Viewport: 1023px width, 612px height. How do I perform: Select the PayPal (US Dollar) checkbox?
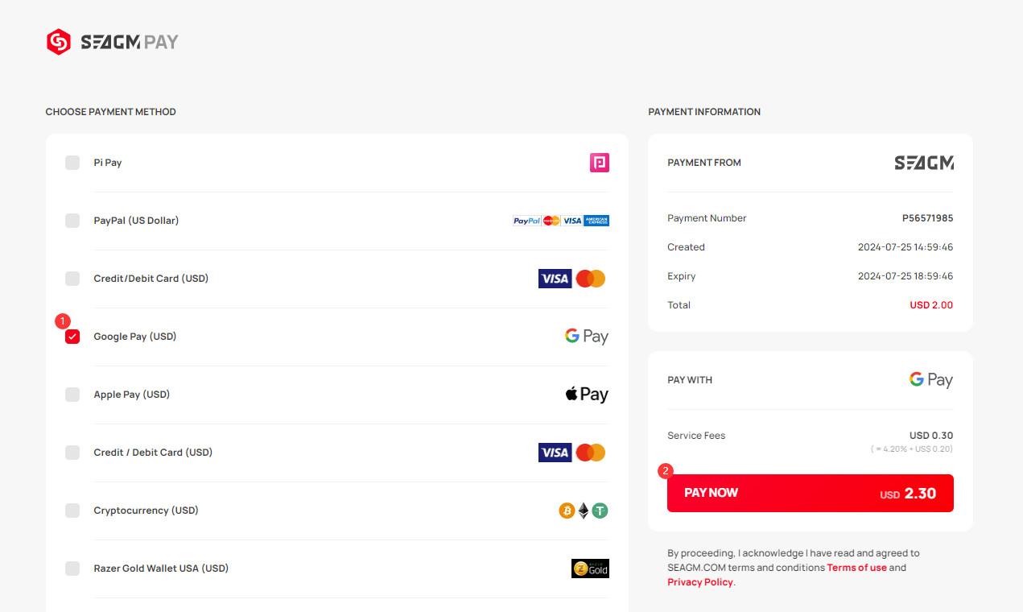tap(72, 221)
